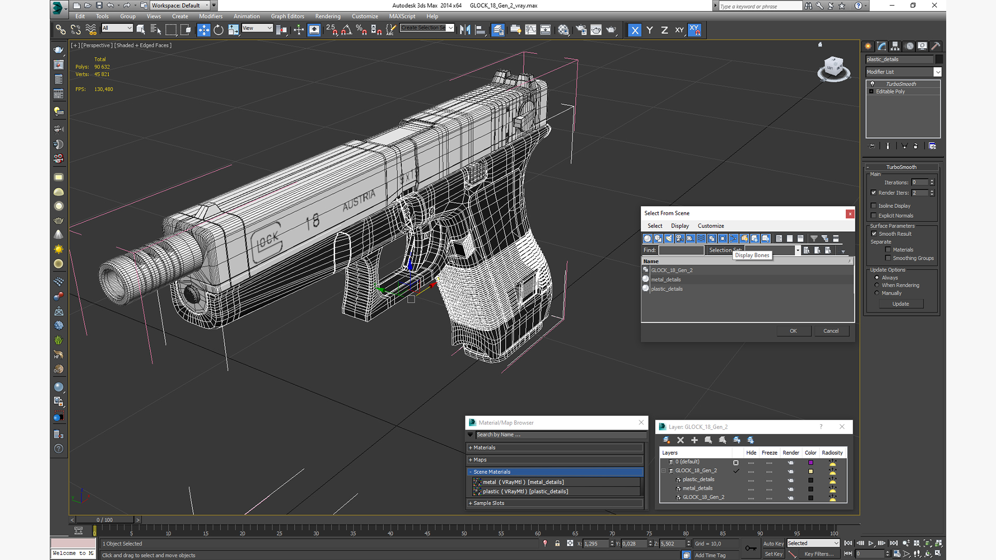Click GLOCK_18_Gen_2 layer yellow color swatch
Viewport: 996px width, 560px height.
(x=811, y=471)
